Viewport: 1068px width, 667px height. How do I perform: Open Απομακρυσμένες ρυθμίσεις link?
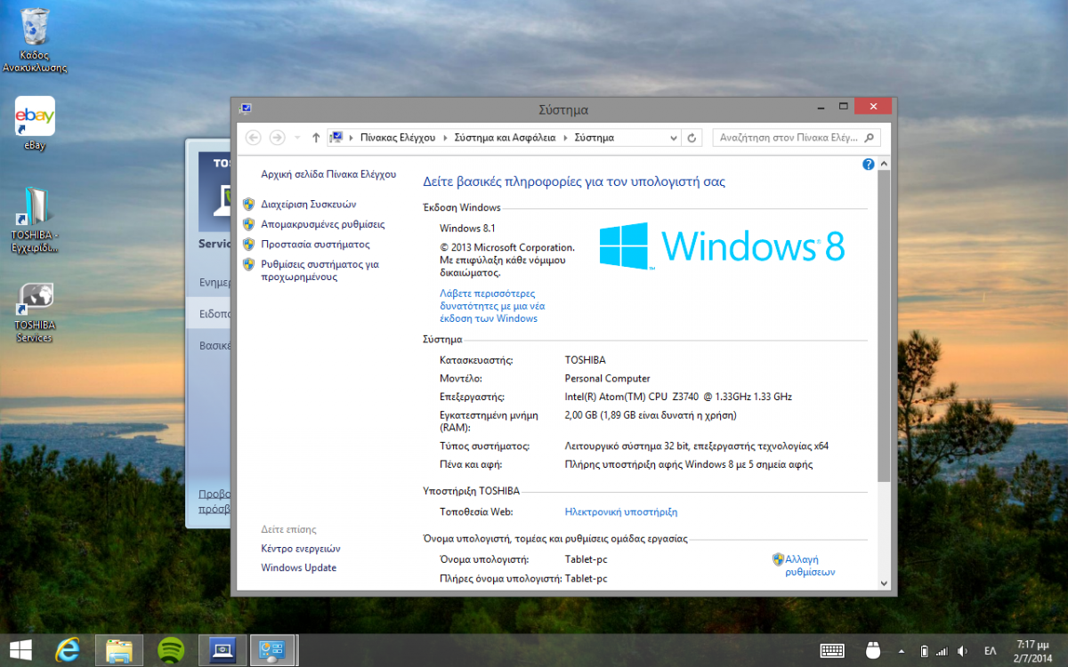click(322, 224)
